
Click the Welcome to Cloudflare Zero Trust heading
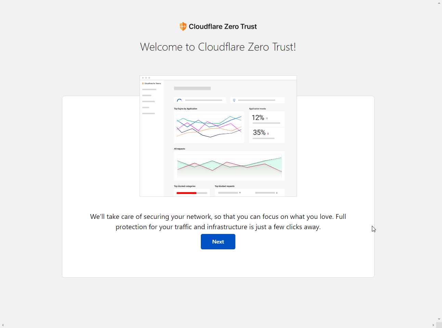pyautogui.click(x=218, y=47)
